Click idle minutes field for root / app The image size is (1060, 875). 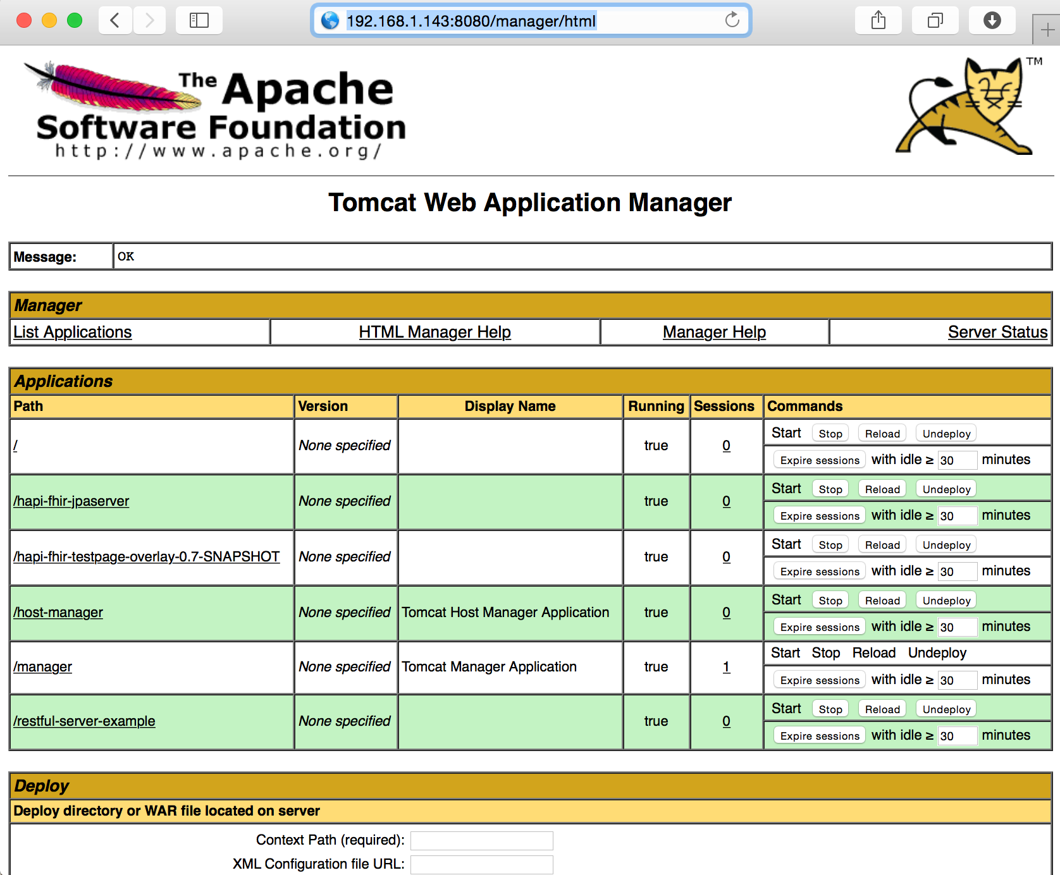(958, 460)
